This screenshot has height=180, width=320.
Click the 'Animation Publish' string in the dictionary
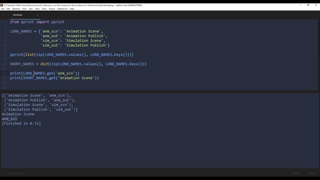pos(85,36)
